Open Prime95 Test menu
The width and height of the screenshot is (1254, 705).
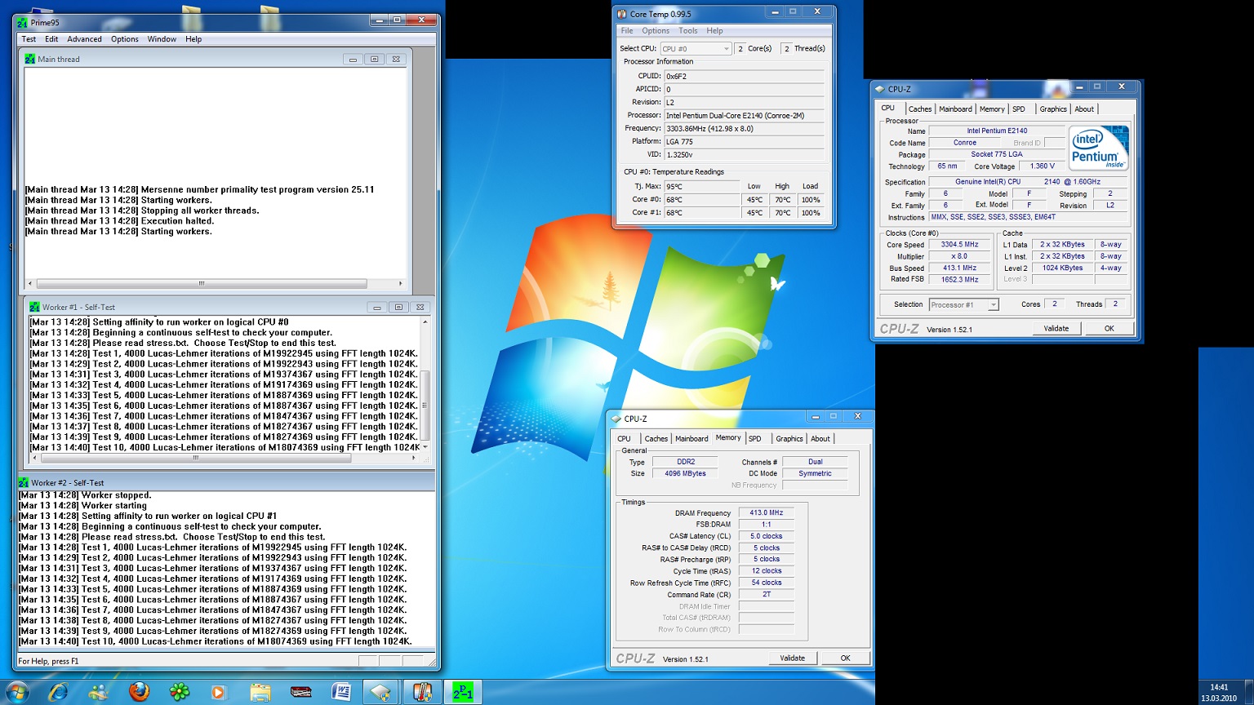click(29, 39)
